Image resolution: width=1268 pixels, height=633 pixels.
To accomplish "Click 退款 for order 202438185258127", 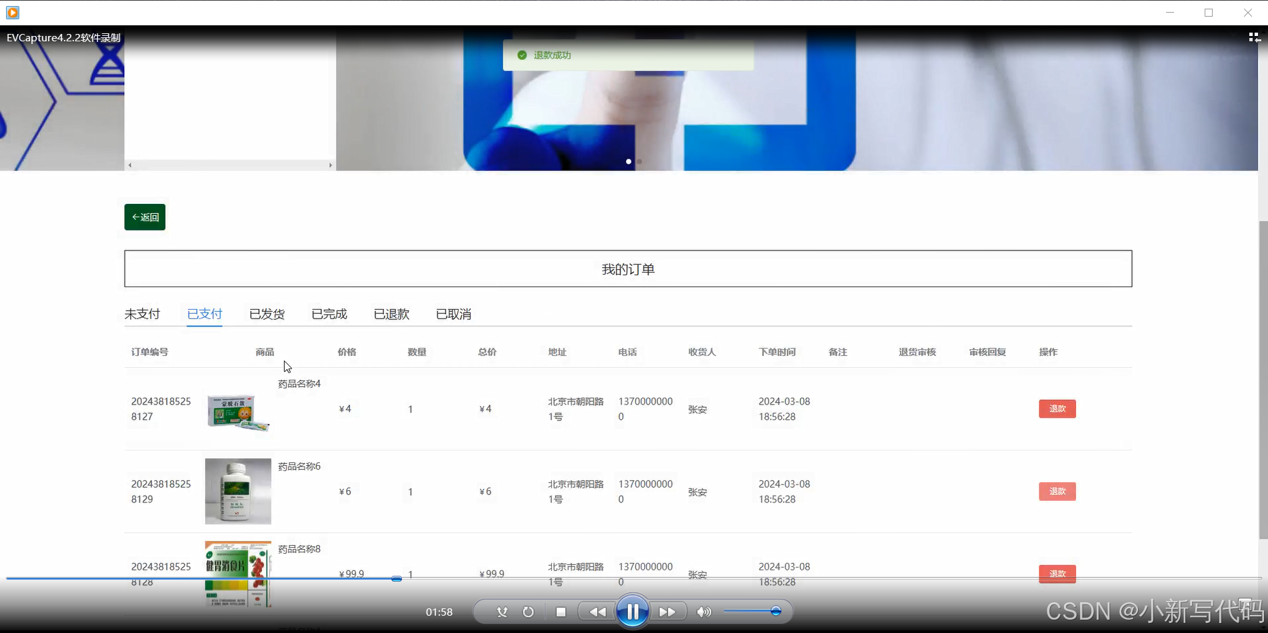I will 1057,408.
